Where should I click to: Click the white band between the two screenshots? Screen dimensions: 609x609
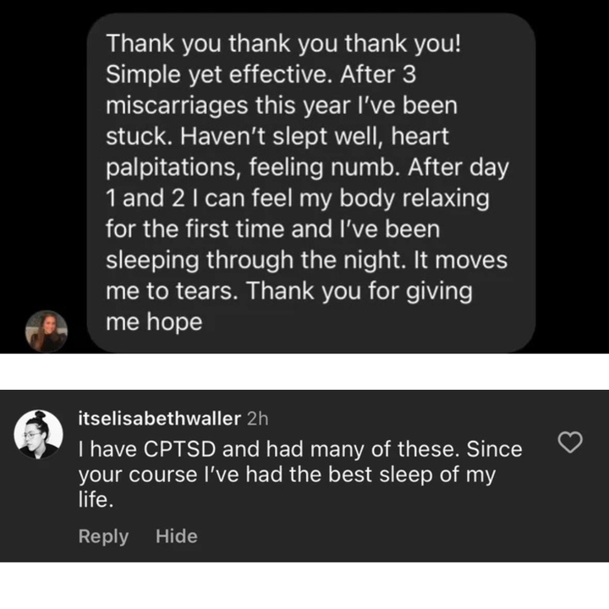pos(304,371)
